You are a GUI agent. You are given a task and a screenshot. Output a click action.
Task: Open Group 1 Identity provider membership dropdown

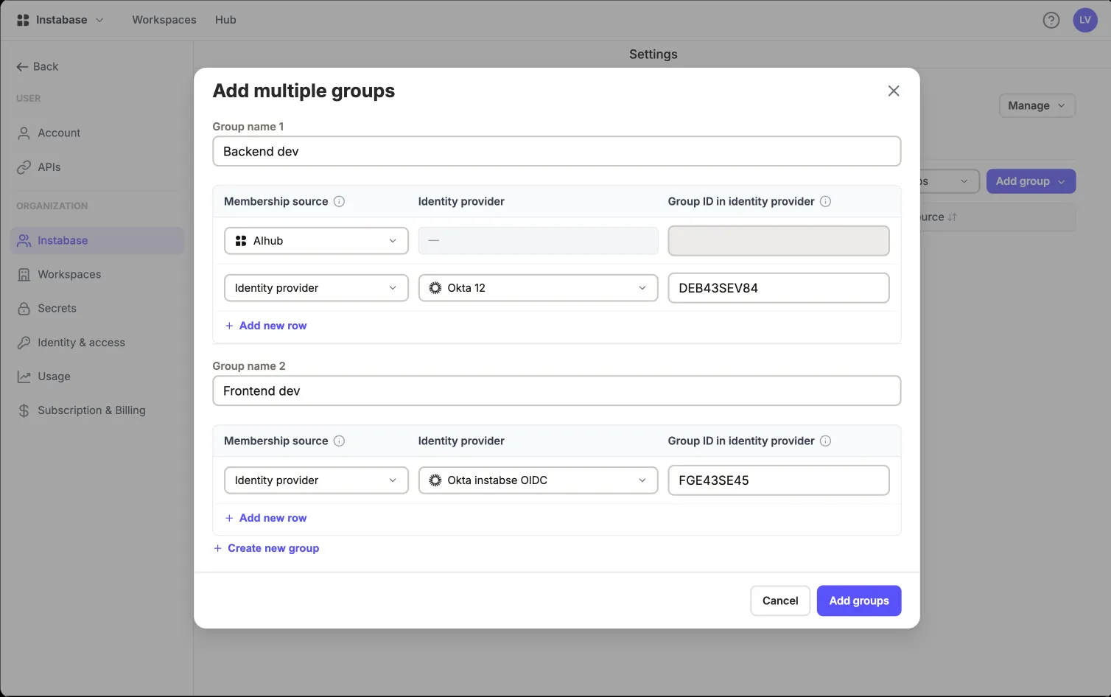[316, 288]
